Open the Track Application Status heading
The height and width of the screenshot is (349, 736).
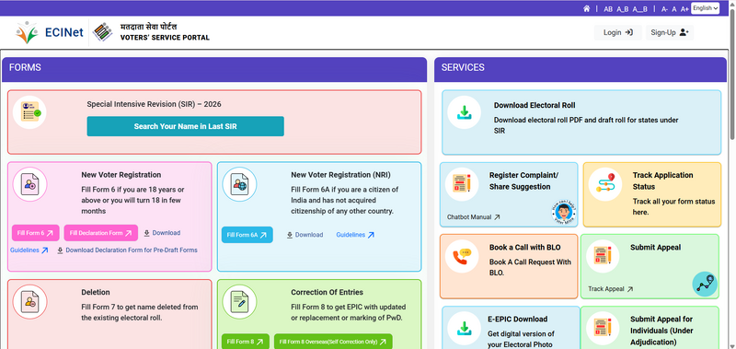(662, 180)
